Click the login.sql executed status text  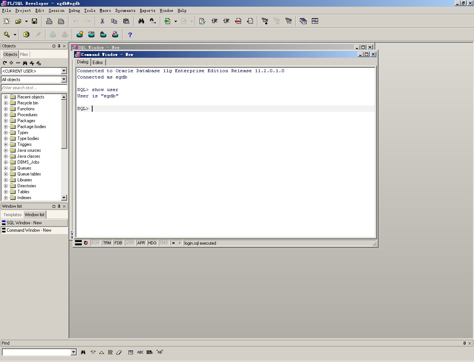tap(200, 243)
